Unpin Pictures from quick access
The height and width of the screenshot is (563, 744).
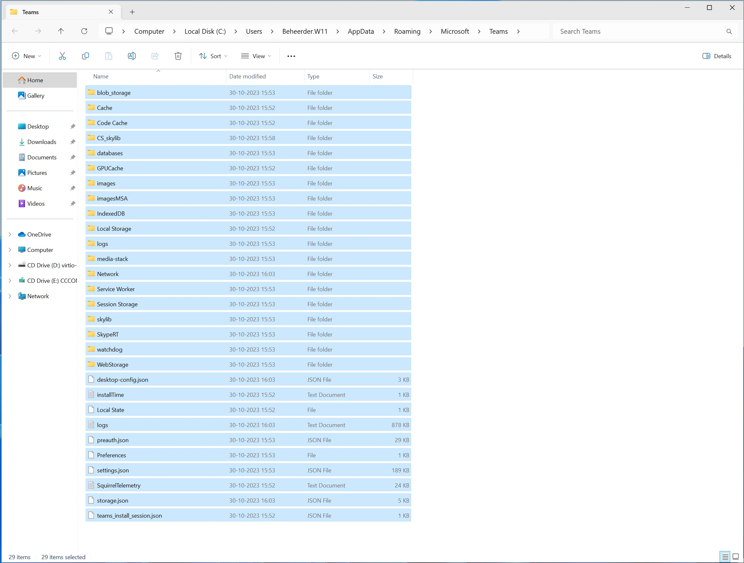(73, 173)
